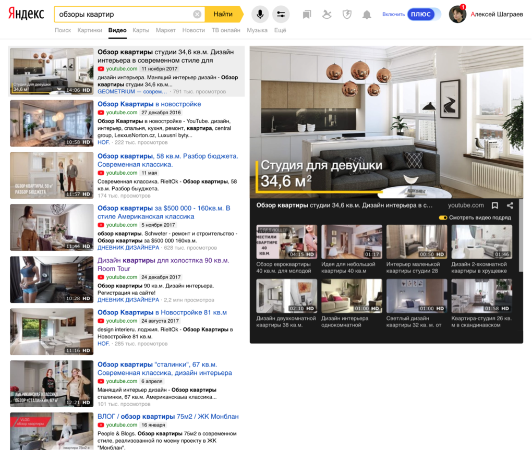The width and height of the screenshot is (532, 450).
Task: Open the search filter settings icon
Action: (281, 14)
